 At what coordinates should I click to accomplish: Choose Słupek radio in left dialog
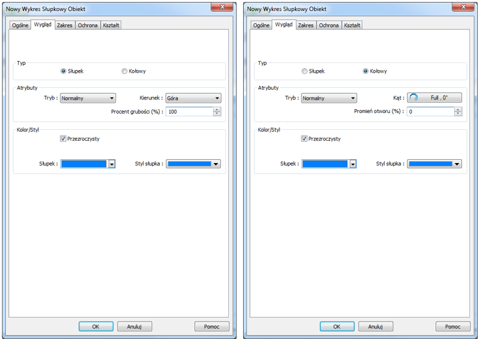coord(63,71)
